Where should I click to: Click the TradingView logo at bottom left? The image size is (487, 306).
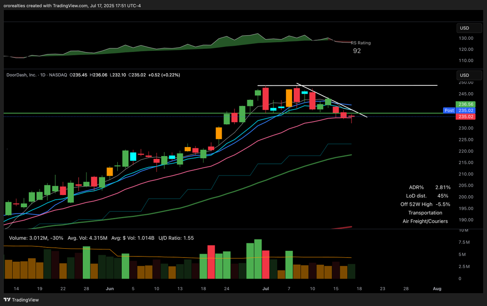click(22, 300)
